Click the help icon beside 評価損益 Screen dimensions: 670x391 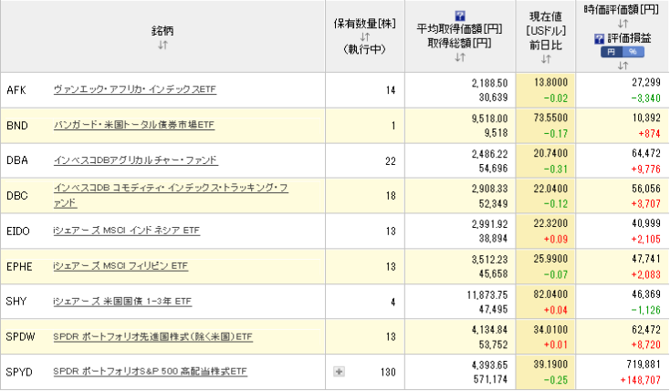point(599,38)
